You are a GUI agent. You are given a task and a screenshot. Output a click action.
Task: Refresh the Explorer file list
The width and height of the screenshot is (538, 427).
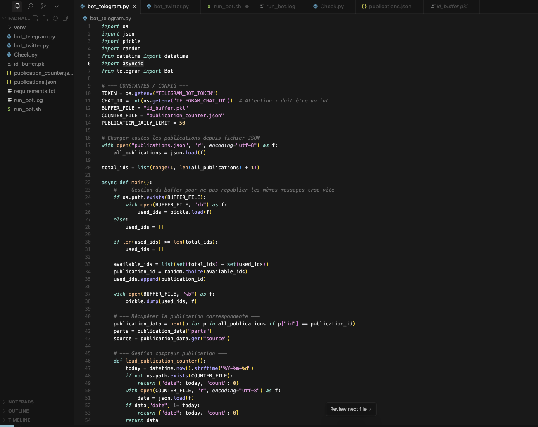(55, 18)
